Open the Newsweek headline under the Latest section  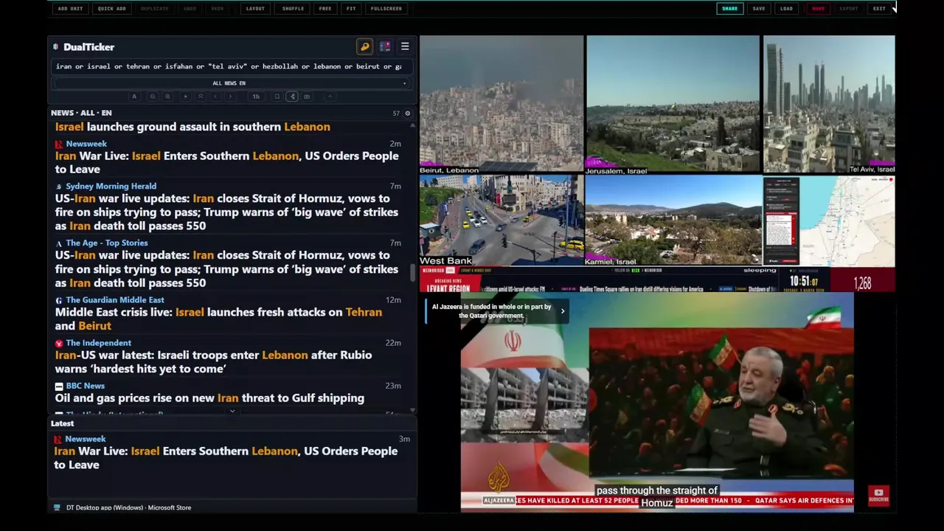tap(226, 458)
